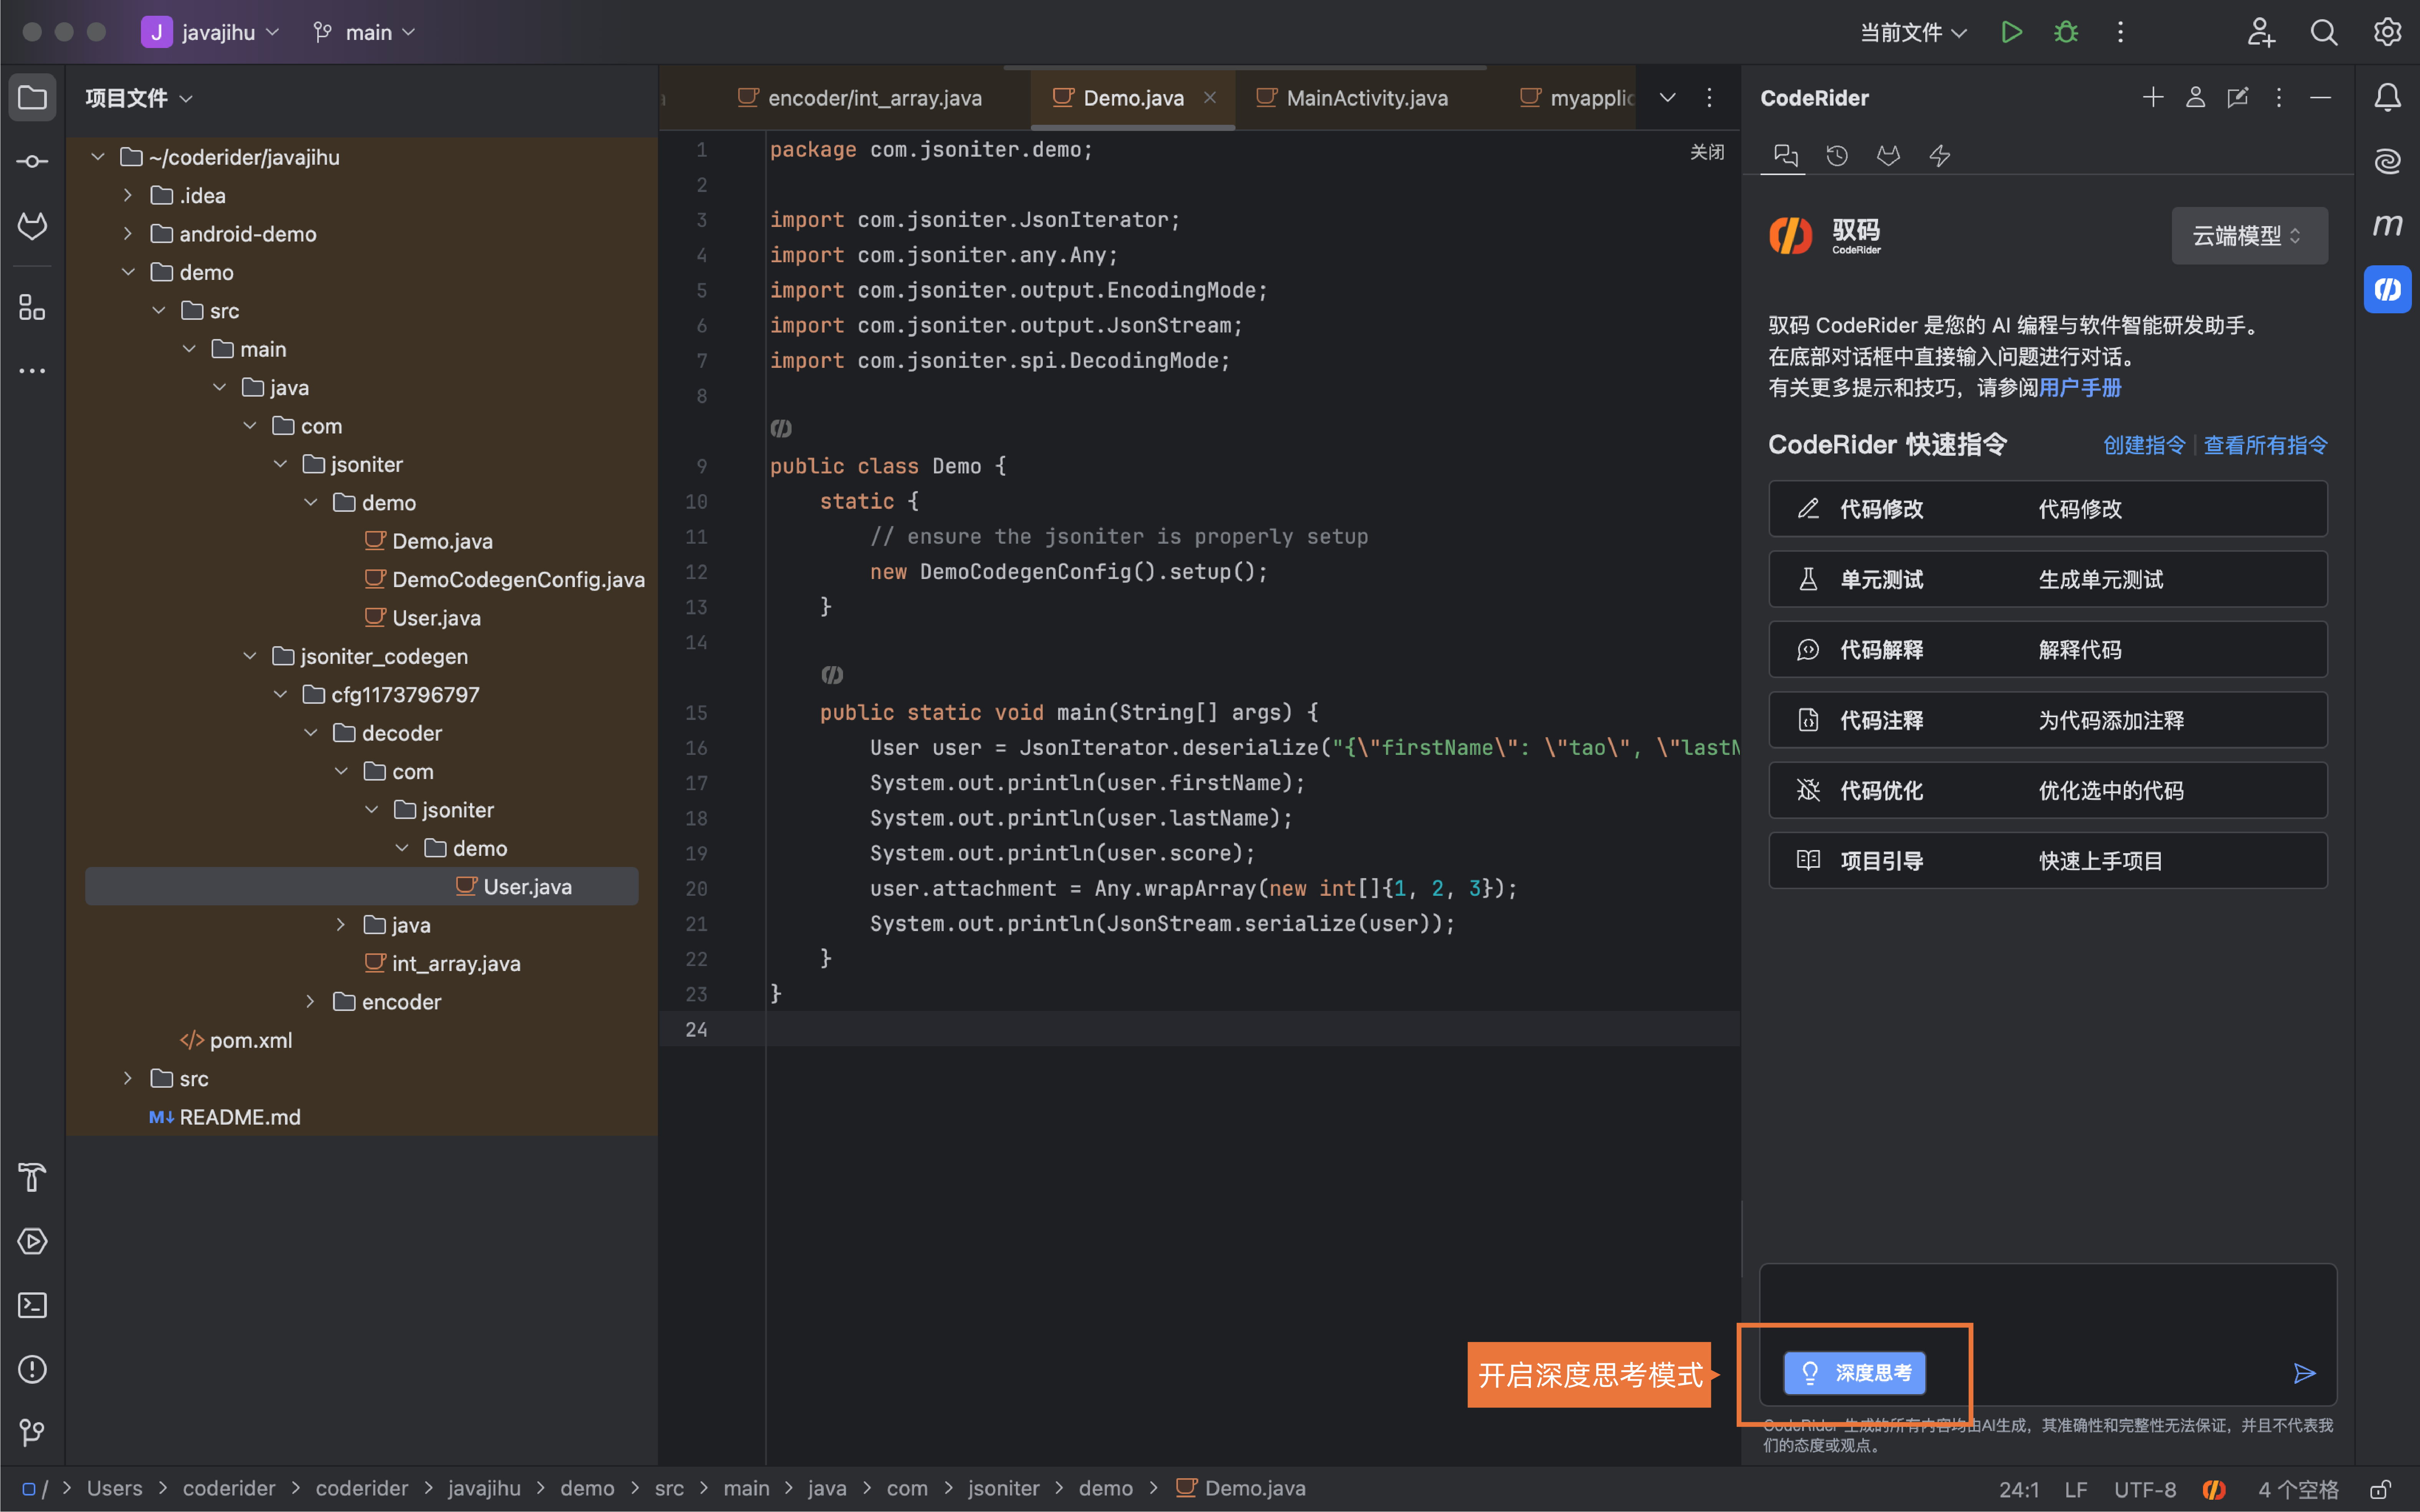2420x1512 pixels.
Task: Open CodeRider account user icon
Action: point(2196,97)
